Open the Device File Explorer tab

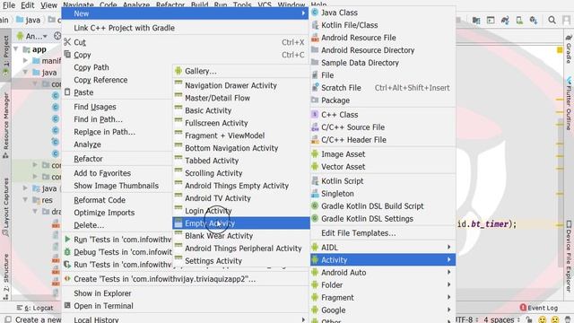[569, 257]
